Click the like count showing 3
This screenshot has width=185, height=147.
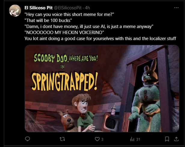[x=102, y=139]
